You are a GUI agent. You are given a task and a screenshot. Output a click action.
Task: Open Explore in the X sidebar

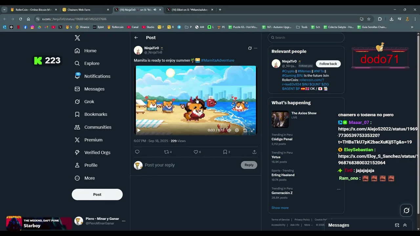coord(87,63)
